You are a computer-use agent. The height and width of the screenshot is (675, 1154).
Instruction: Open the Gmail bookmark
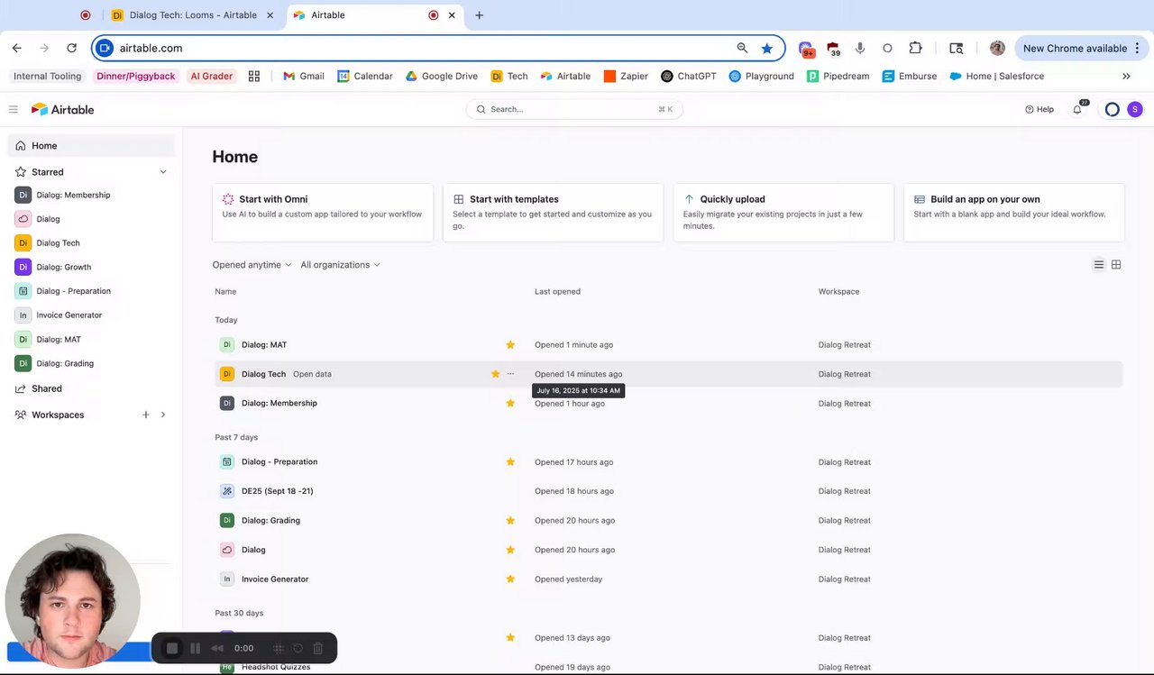click(x=304, y=77)
